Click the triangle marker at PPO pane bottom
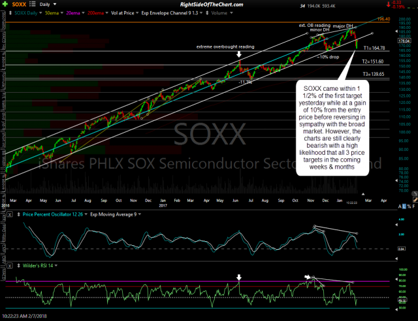Viewport: 418px width, 321px height. (x=395, y=258)
